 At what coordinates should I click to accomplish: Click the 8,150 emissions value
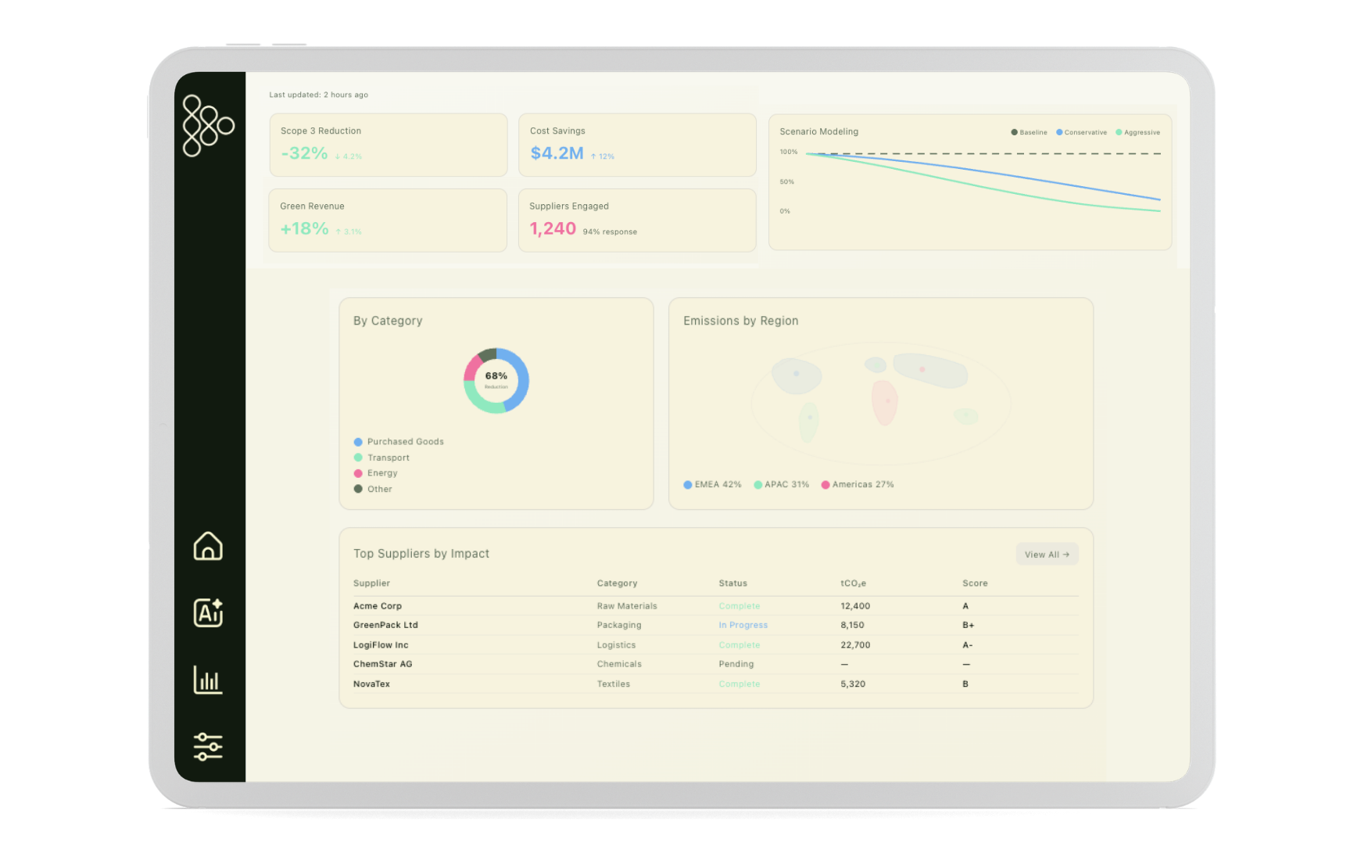point(852,625)
